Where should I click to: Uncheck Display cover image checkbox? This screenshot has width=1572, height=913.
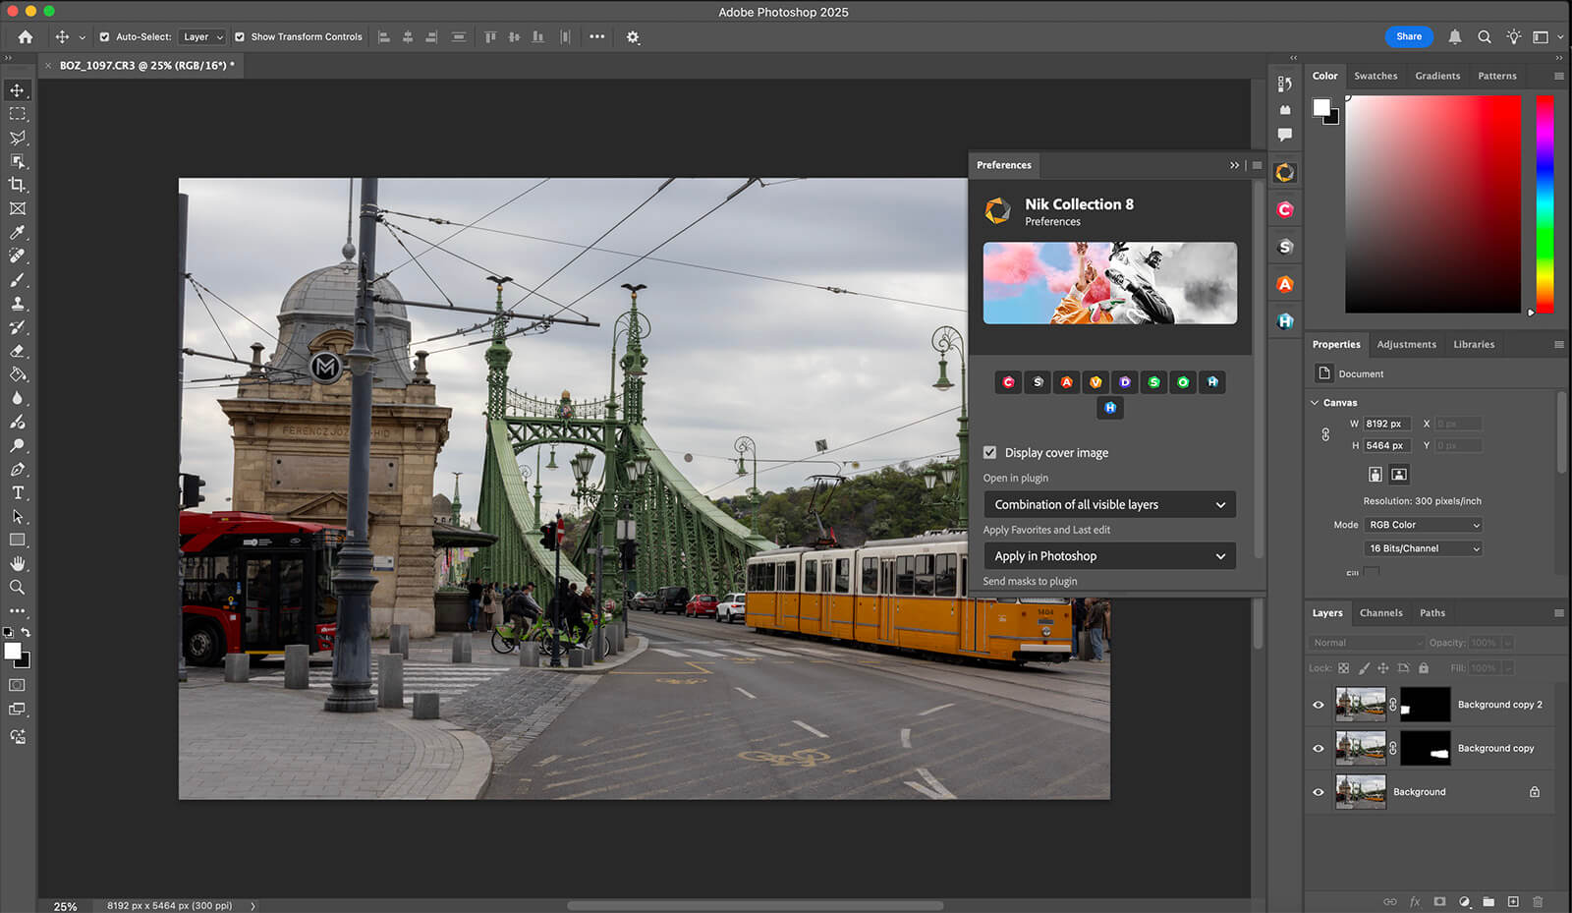[990, 453]
